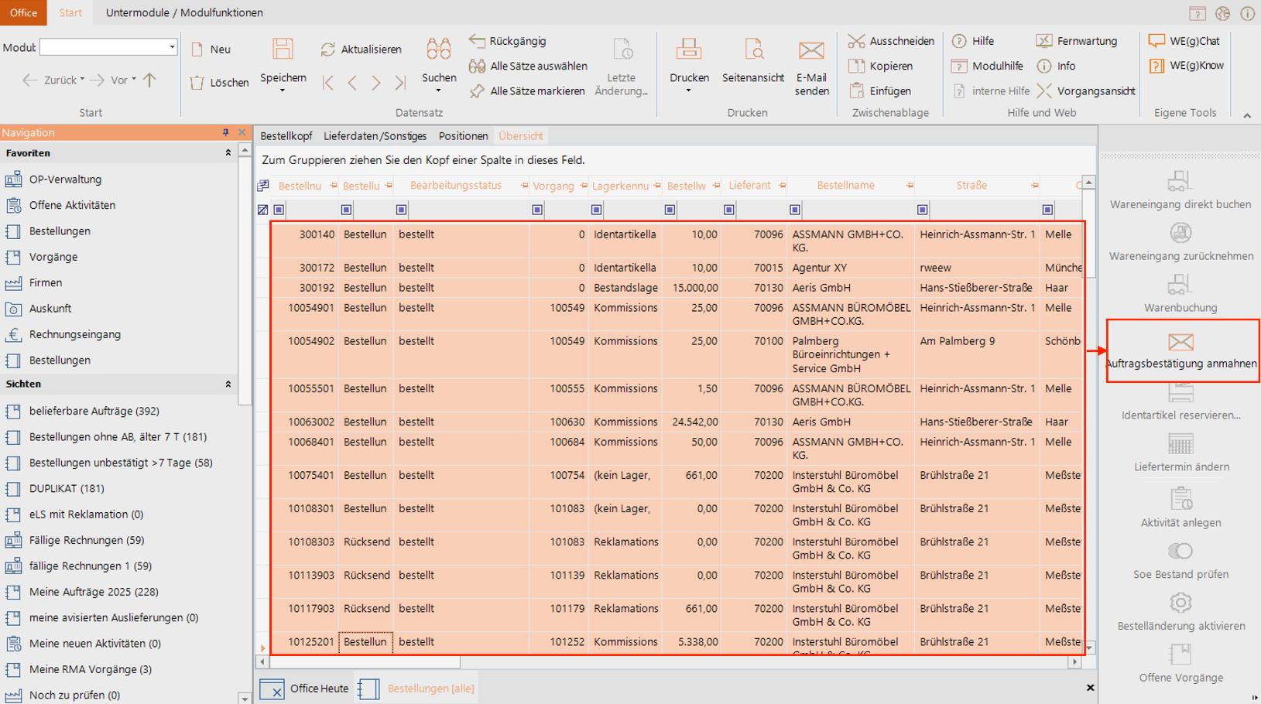Cut with the Ausschneiden scissors
Screen dimensions: 1261x704
pos(856,41)
